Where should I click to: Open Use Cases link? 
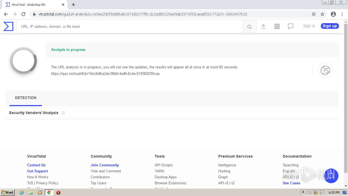tap(291, 183)
